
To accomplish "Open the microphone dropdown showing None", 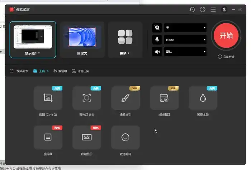I will (x=185, y=40).
